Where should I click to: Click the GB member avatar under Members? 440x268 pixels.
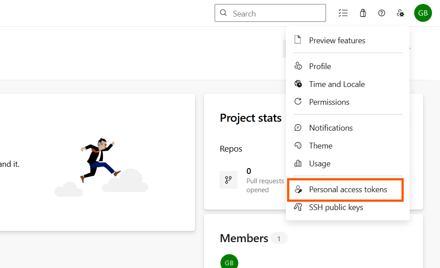tap(229, 262)
